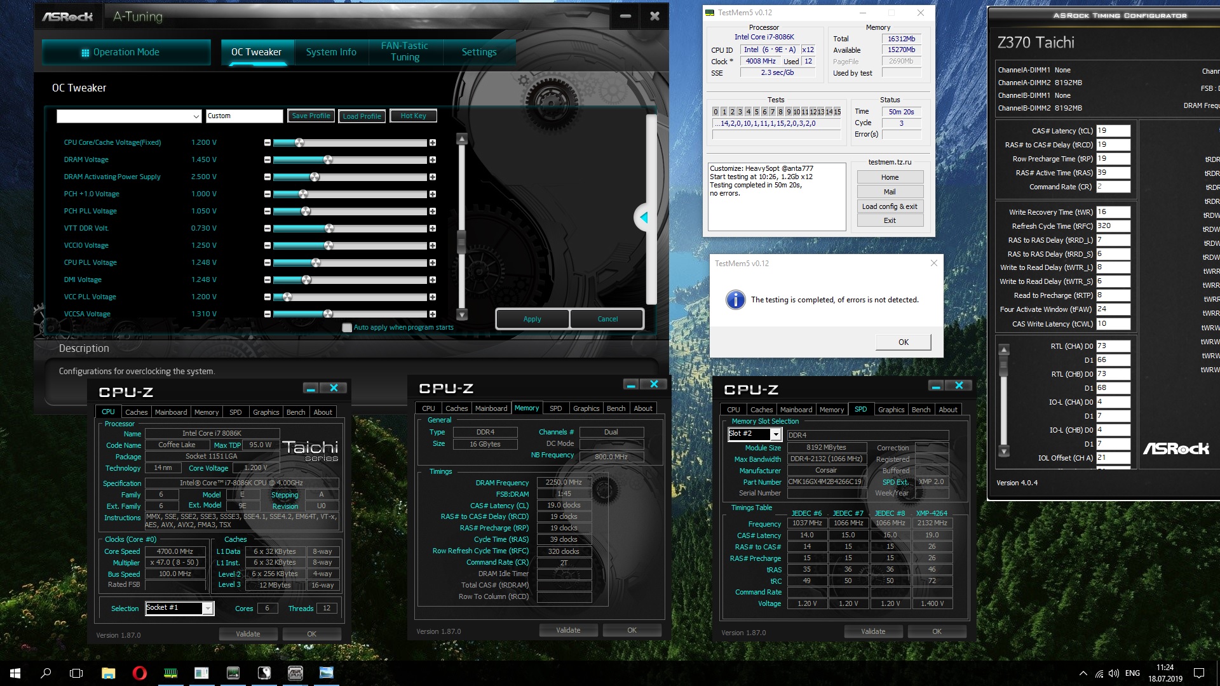Open notification center in system tray
1220x686 pixels.
[x=1199, y=673]
